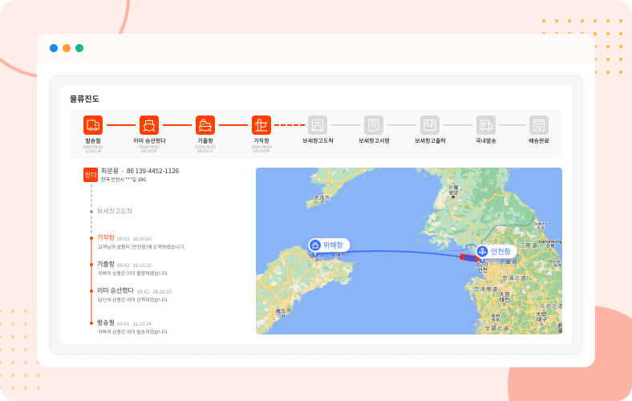Image resolution: width=632 pixels, height=401 pixels.
Task: Click the arrival message mentioning [인천항]
Action: coord(141,247)
